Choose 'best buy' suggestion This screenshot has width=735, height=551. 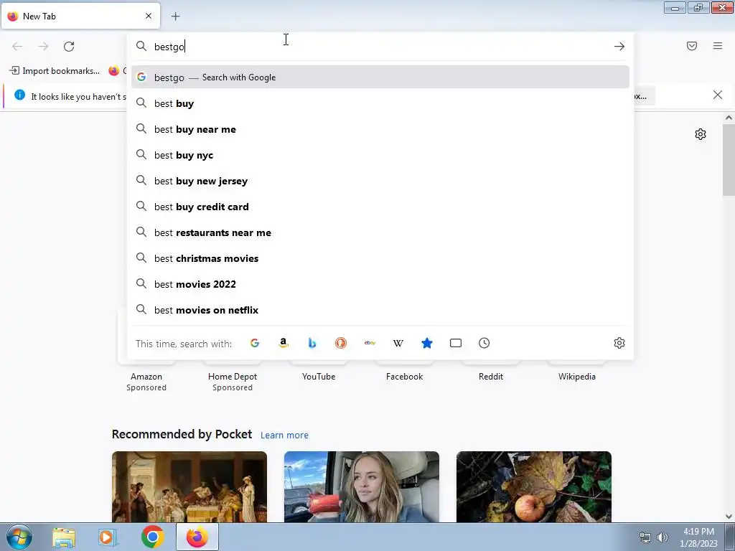[x=380, y=103]
